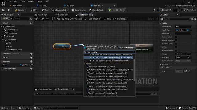The image size is (197, 110).
Task: Add a new variable with plus icon
Action: pyautogui.click(x=31, y=61)
